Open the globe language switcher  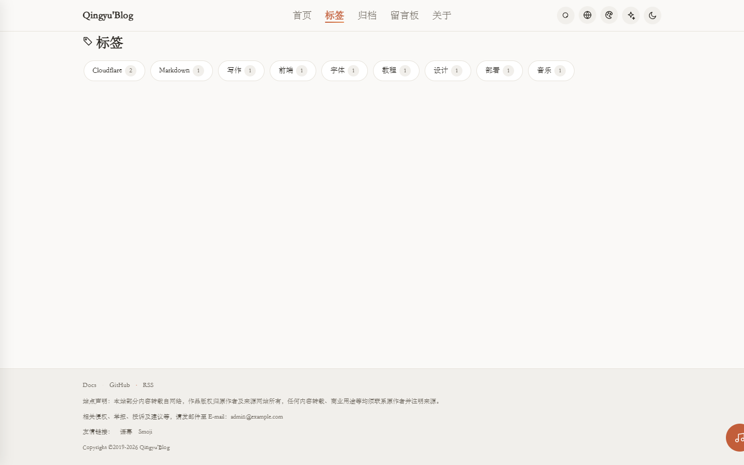[x=587, y=16]
